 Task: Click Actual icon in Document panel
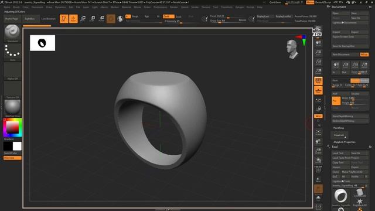point(355,65)
